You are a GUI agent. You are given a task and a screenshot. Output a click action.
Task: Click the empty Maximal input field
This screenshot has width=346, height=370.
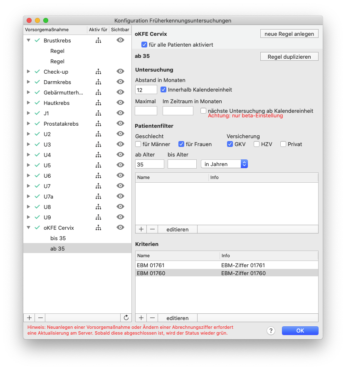pyautogui.click(x=146, y=111)
